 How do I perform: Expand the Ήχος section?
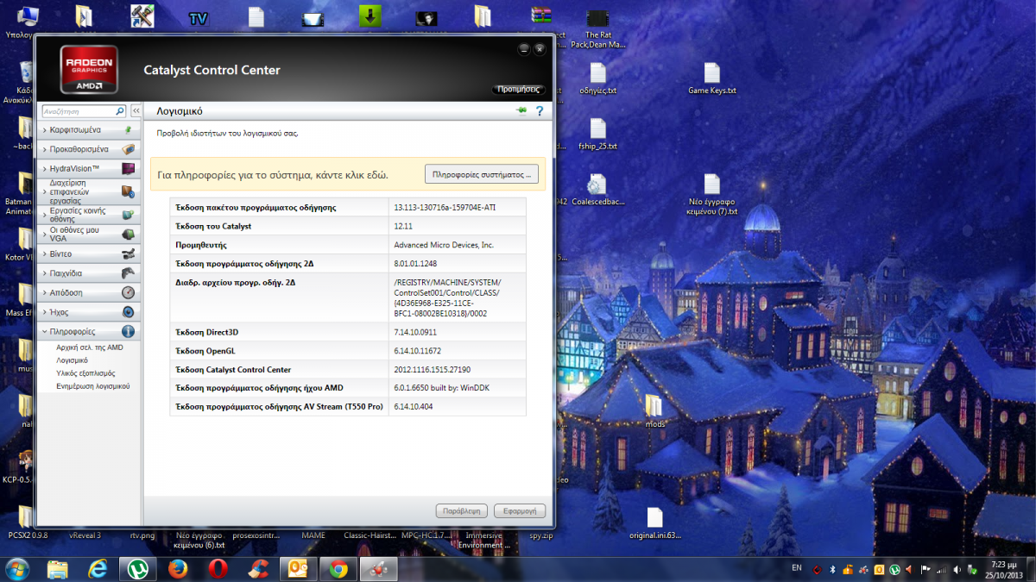(x=90, y=312)
